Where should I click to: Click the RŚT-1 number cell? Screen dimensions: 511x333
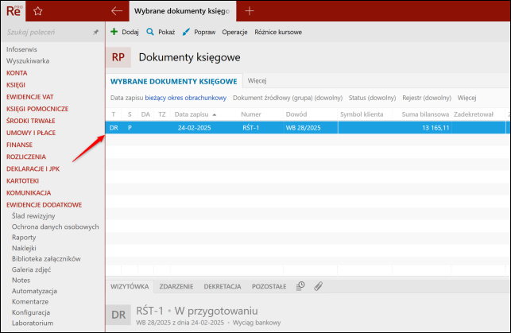(x=250, y=128)
